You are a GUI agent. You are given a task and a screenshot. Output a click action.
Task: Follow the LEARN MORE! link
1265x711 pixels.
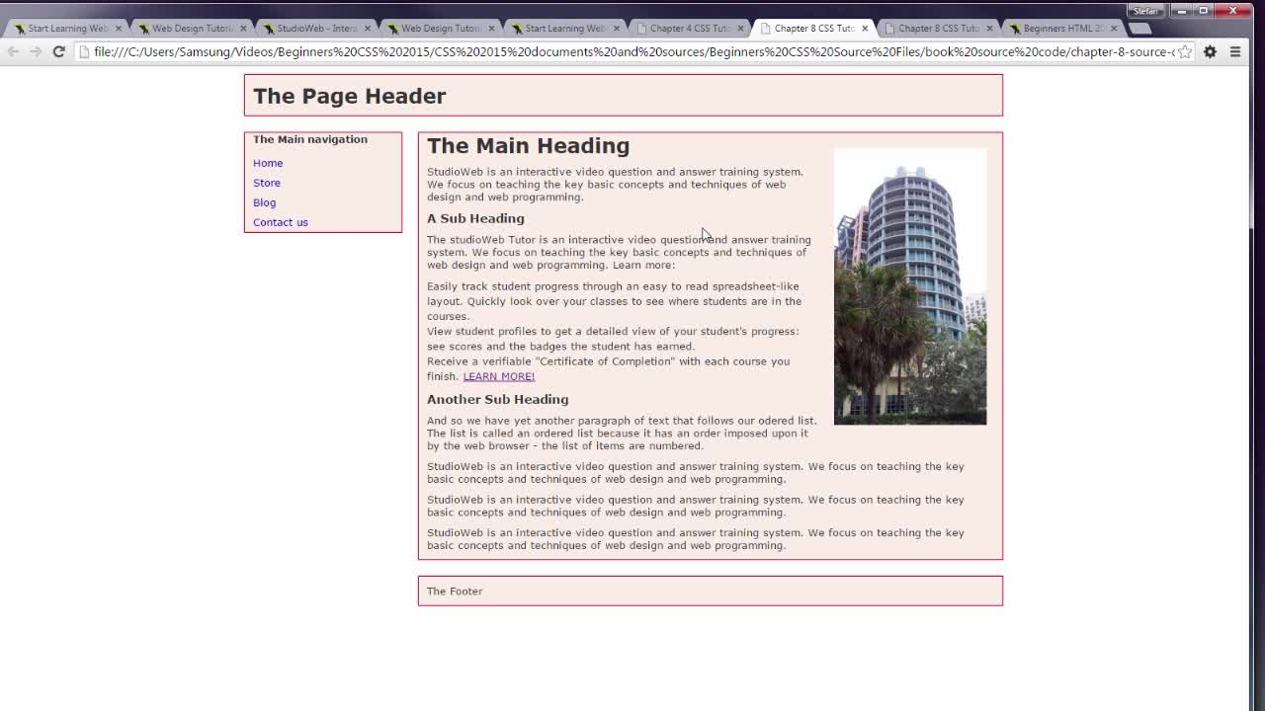(499, 376)
